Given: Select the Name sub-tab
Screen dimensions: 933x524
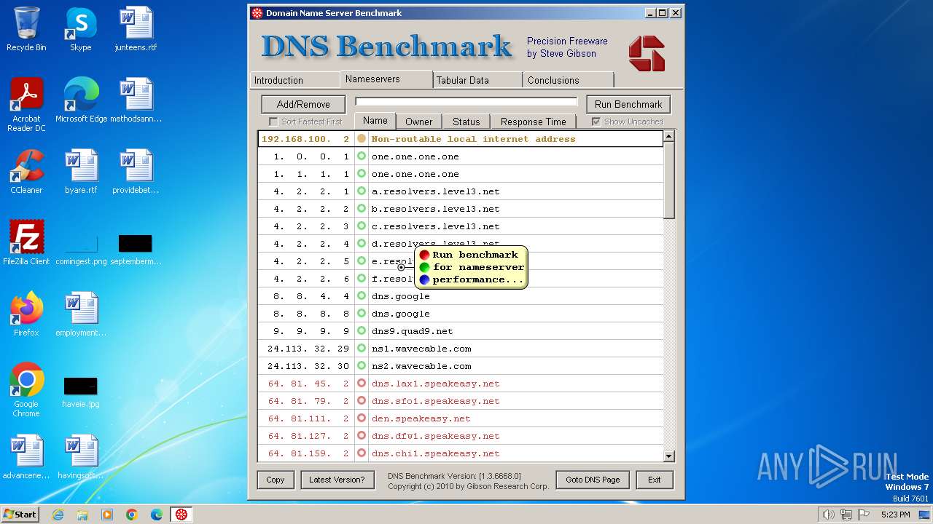Looking at the screenshot, I should coord(375,121).
